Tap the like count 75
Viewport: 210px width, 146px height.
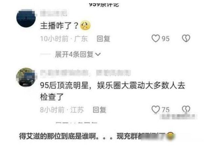[166, 109]
